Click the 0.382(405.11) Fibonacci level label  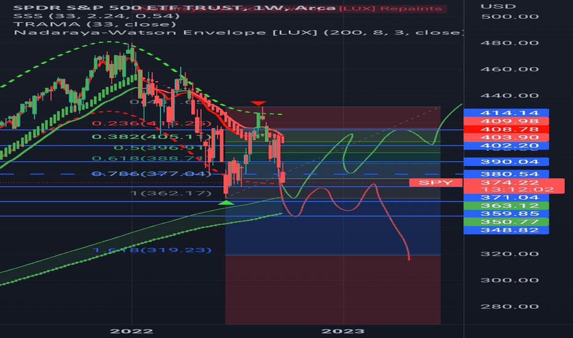coord(151,137)
